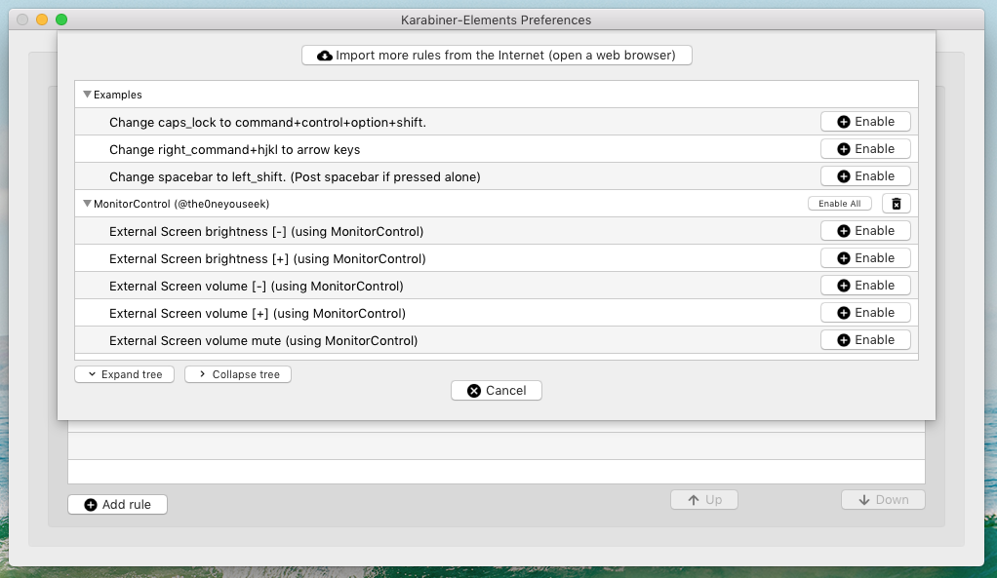This screenshot has height=578, width=997.
Task: Enable the right_command+hjkl arrow keys rule
Action: [864, 148]
